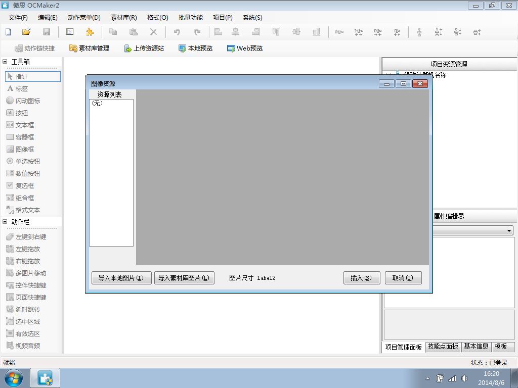
Task: Select the 单选按钮 tool
Action: (x=23, y=161)
